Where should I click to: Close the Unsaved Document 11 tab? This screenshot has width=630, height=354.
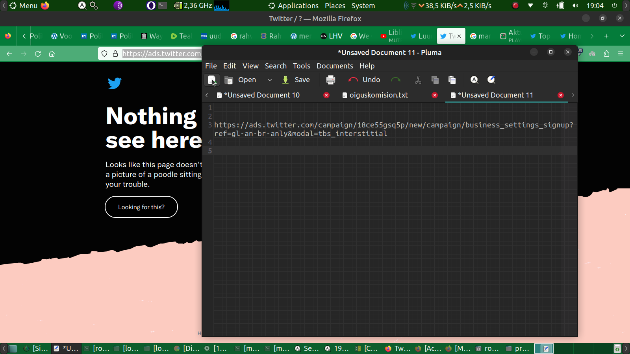pyautogui.click(x=561, y=95)
